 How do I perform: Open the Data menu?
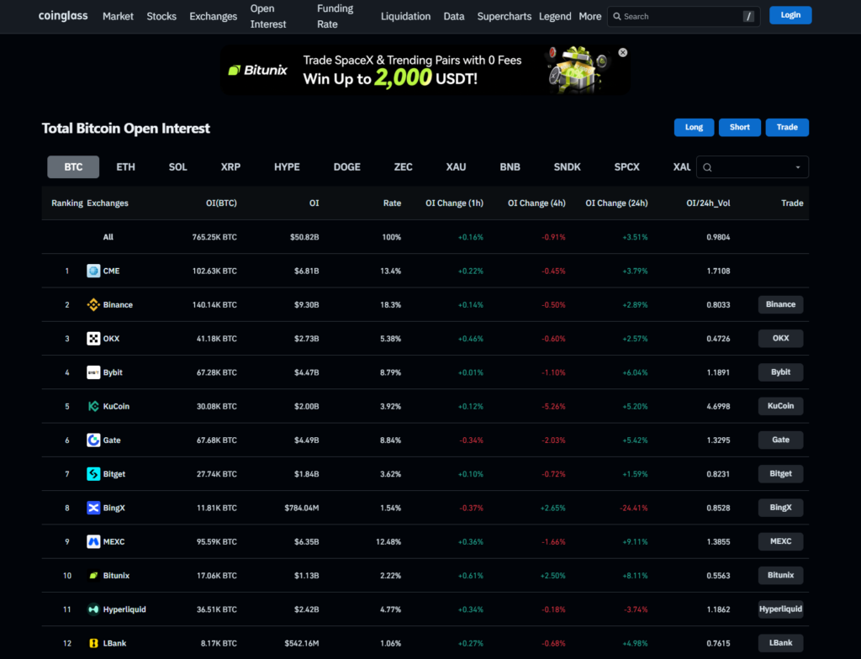pos(454,17)
